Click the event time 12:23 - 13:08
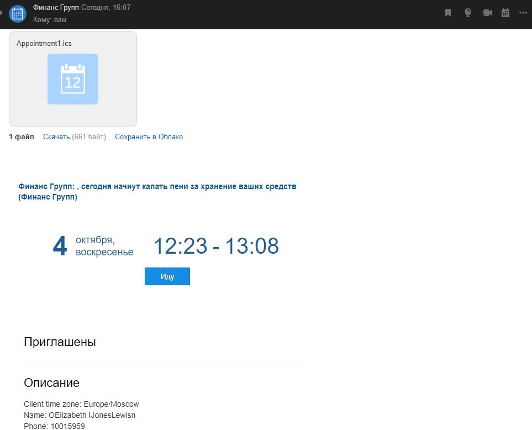Viewport: 532px width, 430px height. tap(215, 247)
